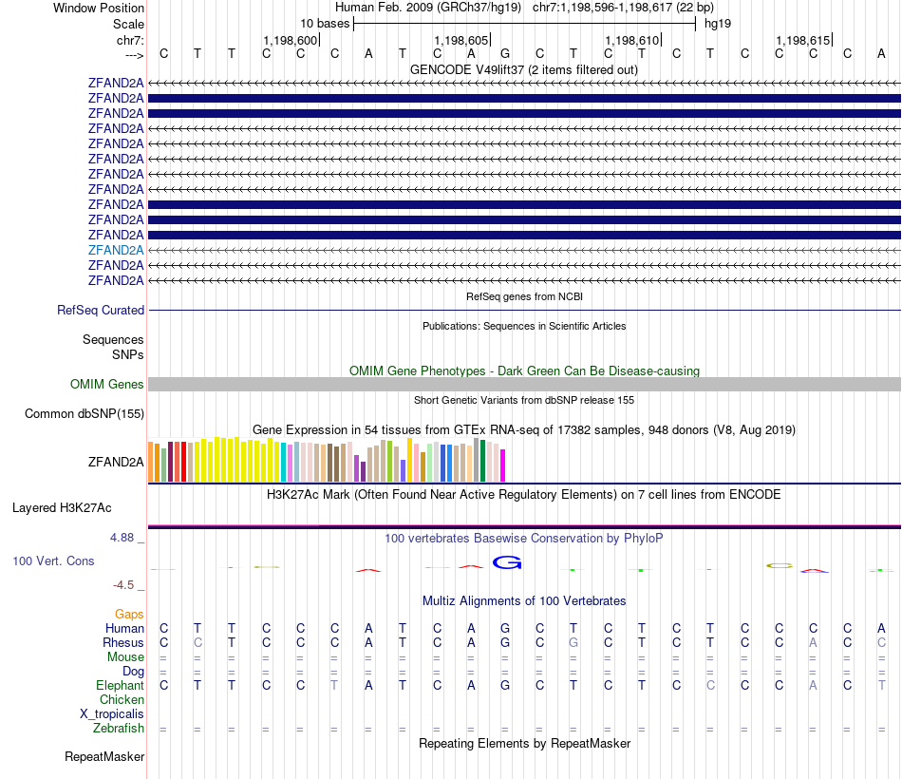
Task: Click the 1,198,605 ruler position marker
Action: click(462, 40)
